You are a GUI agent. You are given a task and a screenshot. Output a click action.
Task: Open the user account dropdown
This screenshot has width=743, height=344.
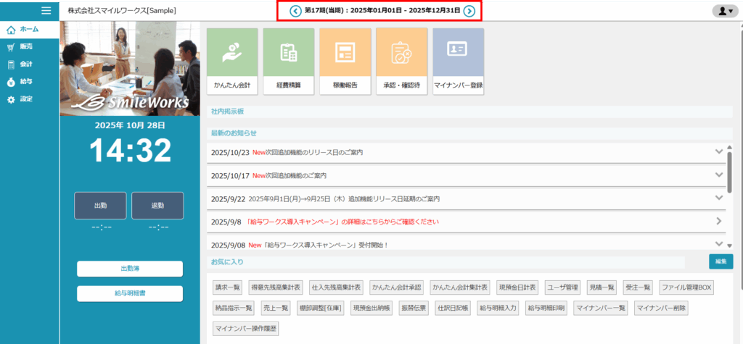(723, 11)
